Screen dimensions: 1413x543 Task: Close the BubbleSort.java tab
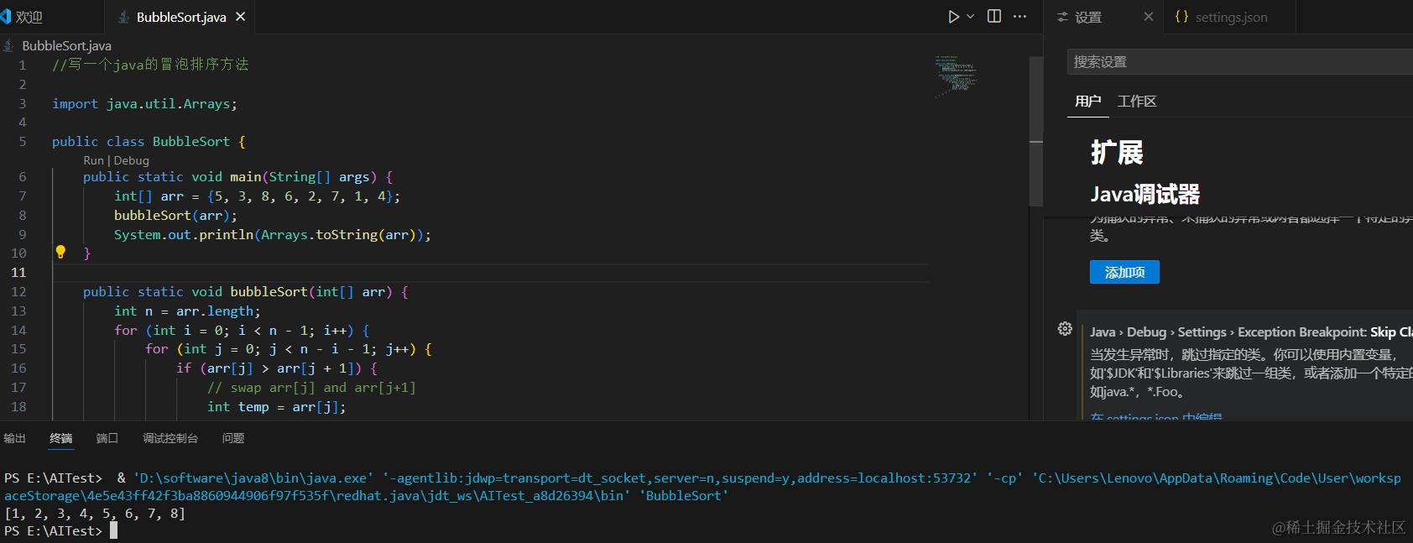tap(241, 17)
